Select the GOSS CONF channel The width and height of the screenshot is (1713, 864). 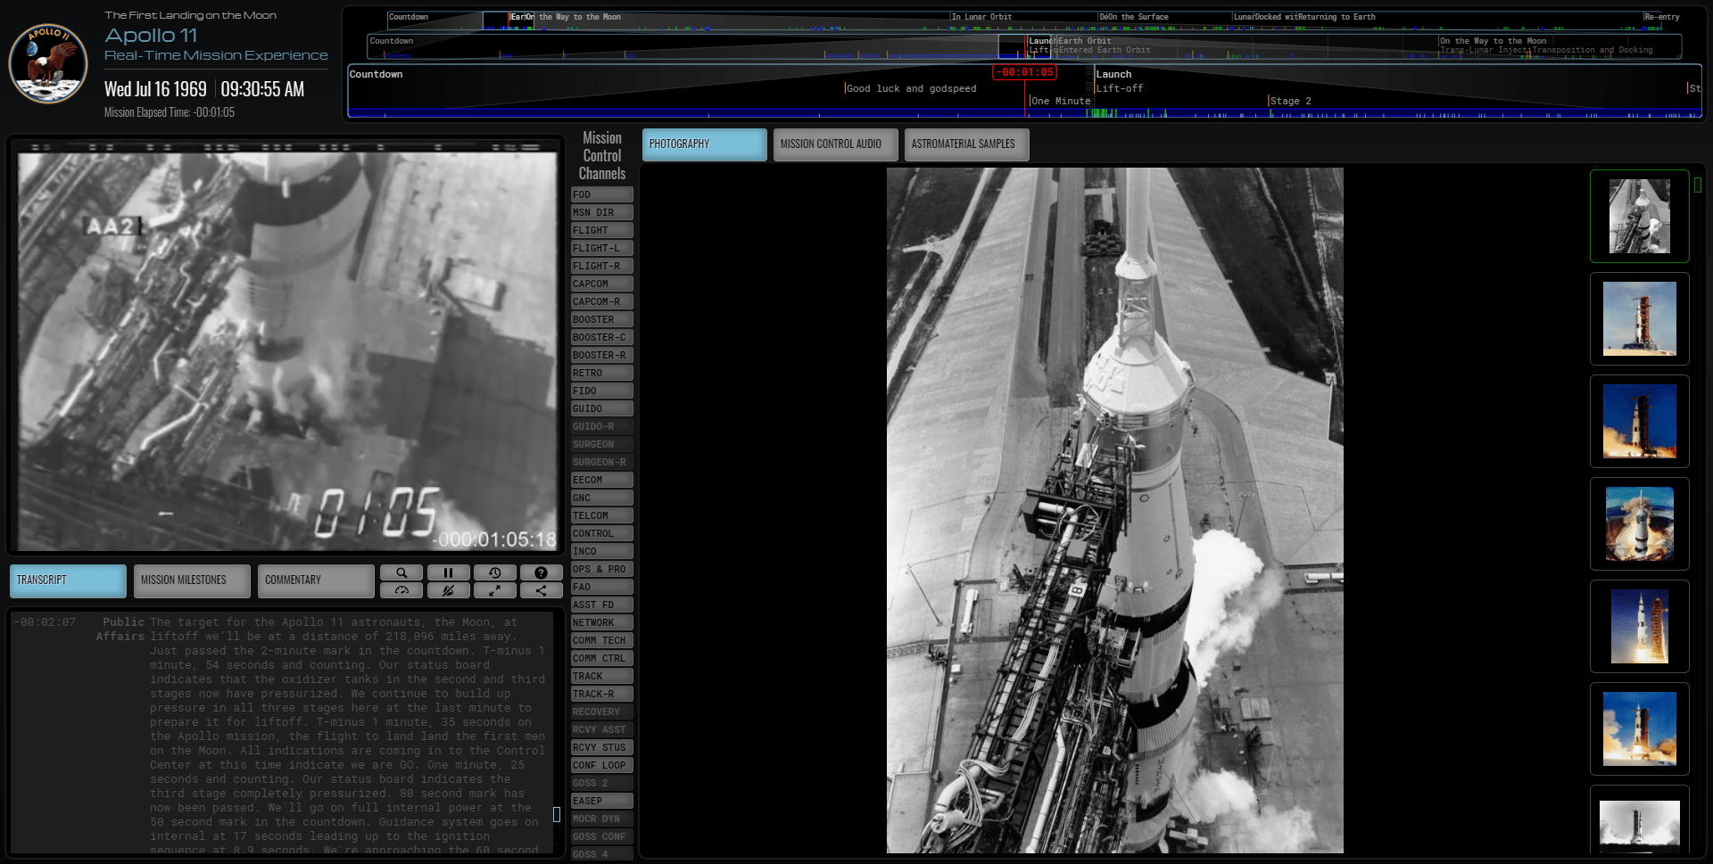click(x=602, y=836)
